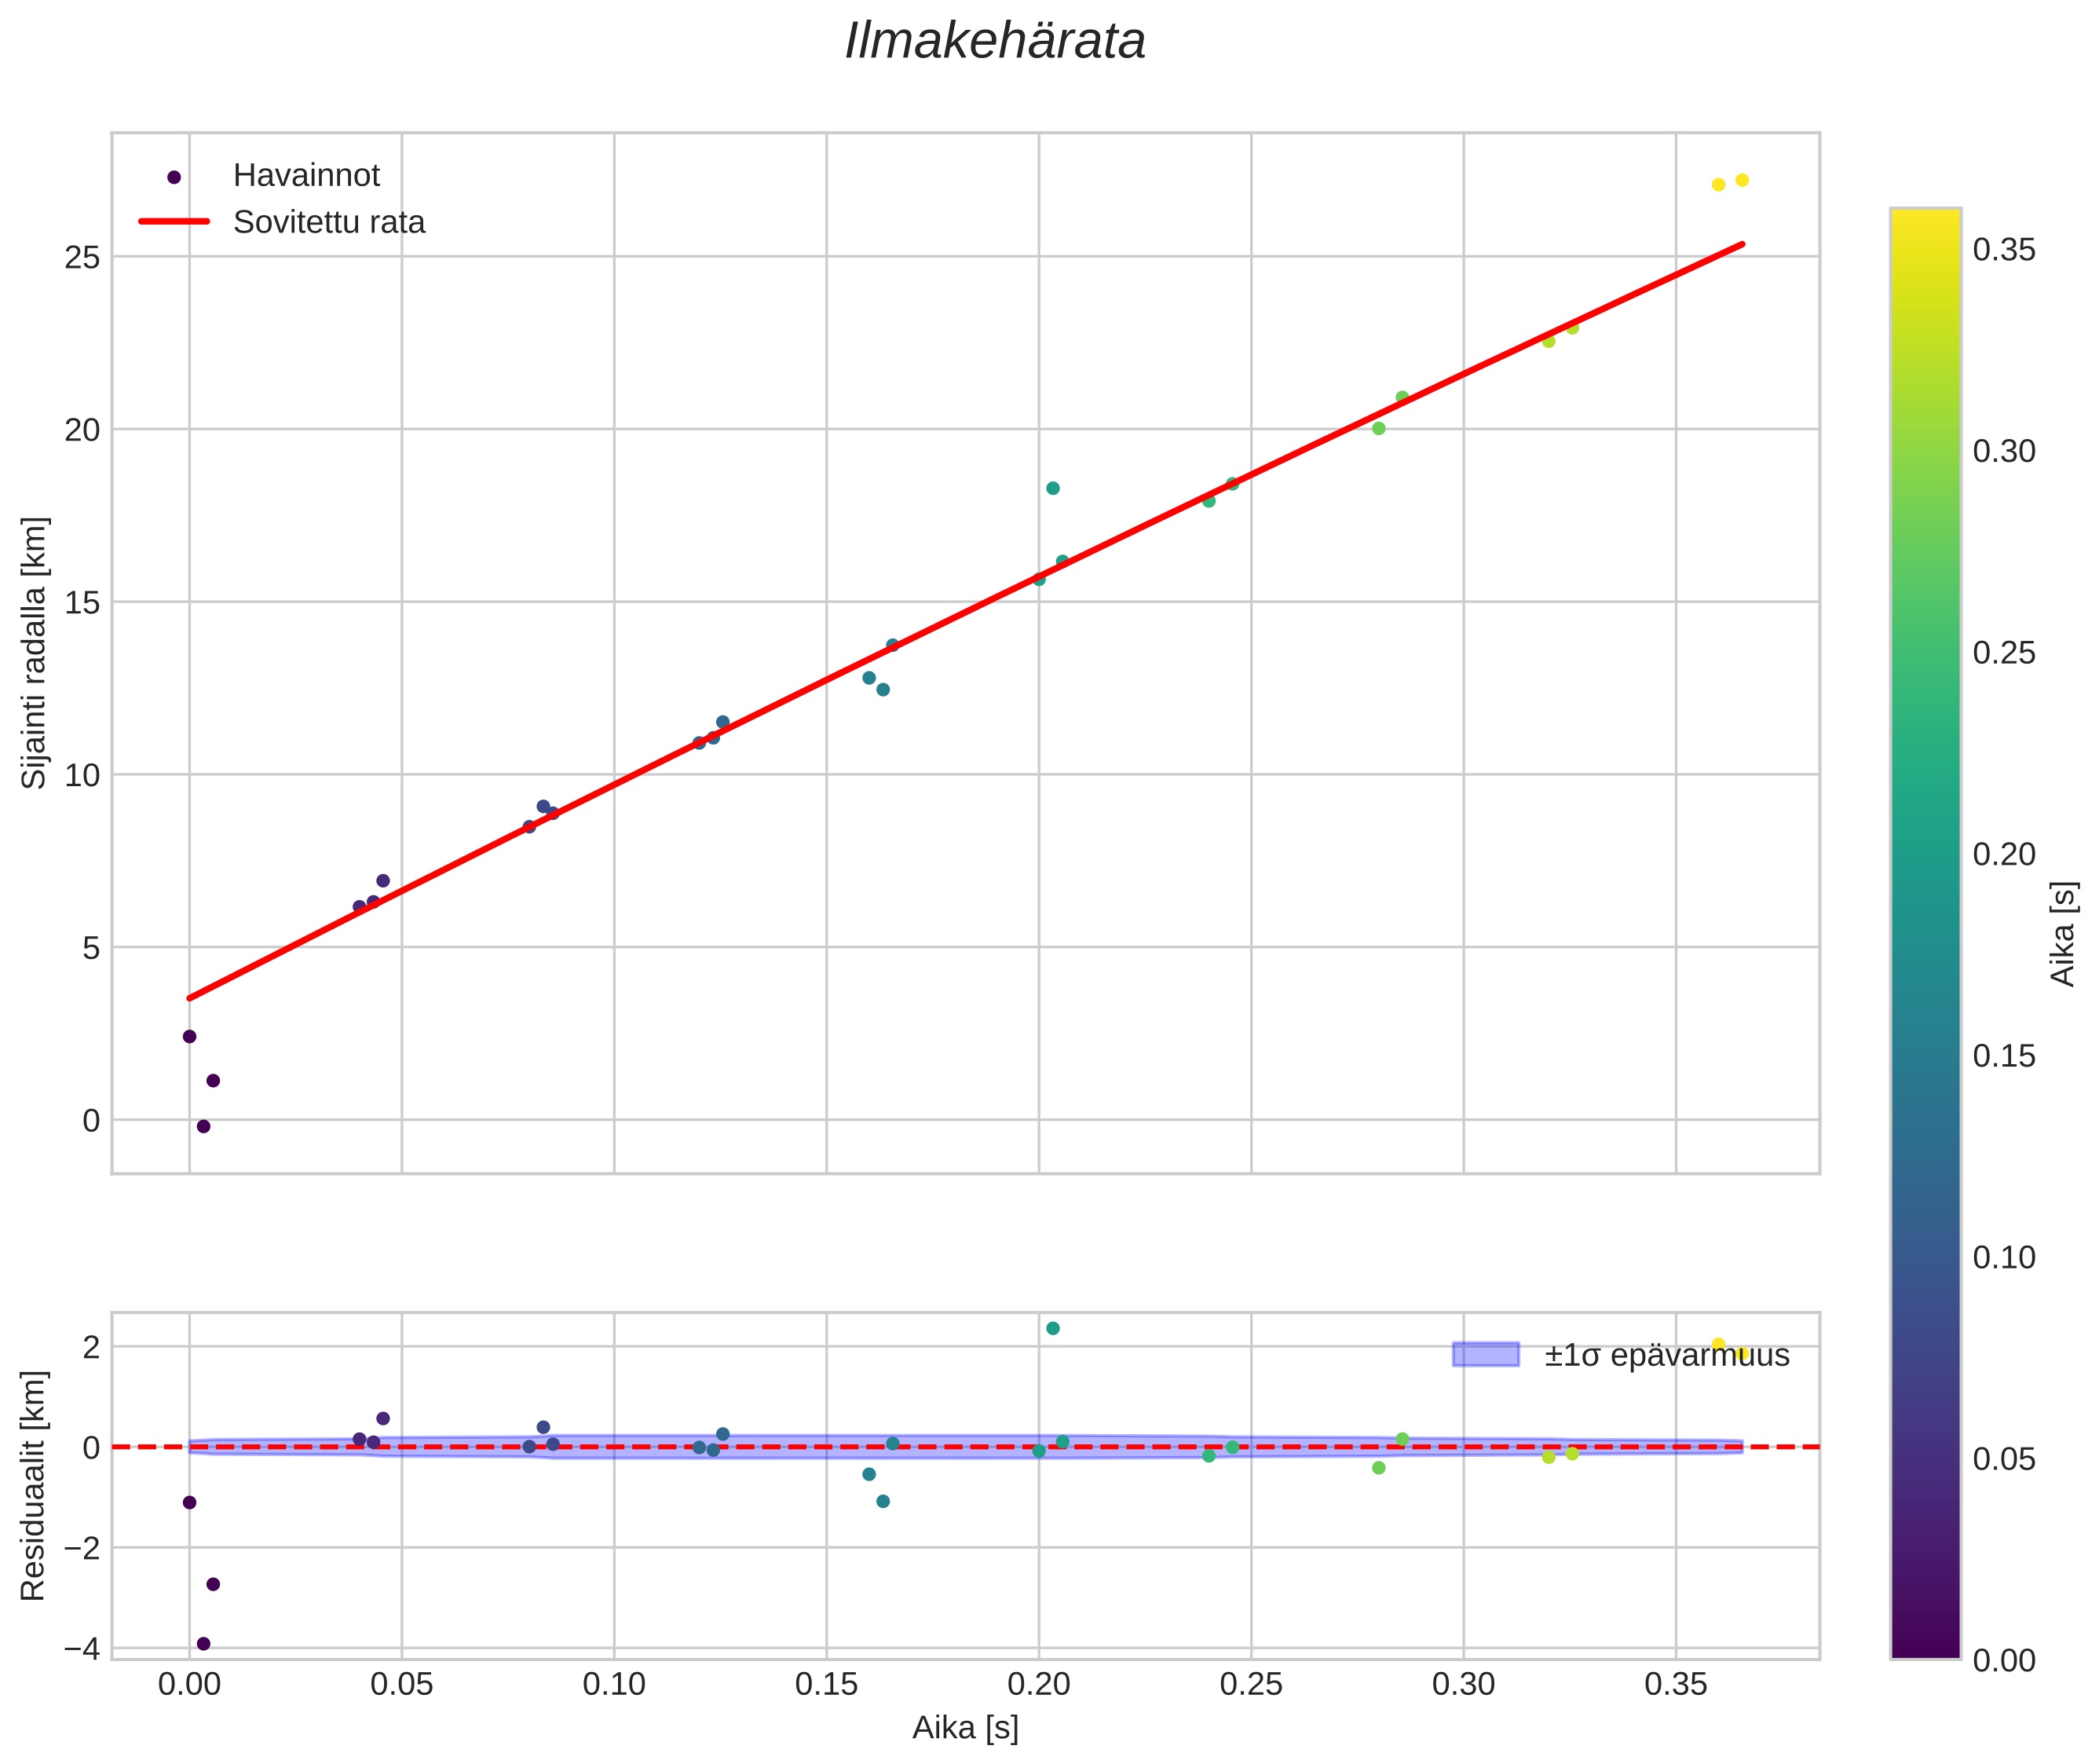The height and width of the screenshot is (1764, 2099).
Task: Click the "0.05" tick on the x-axis
Action: point(401,1684)
